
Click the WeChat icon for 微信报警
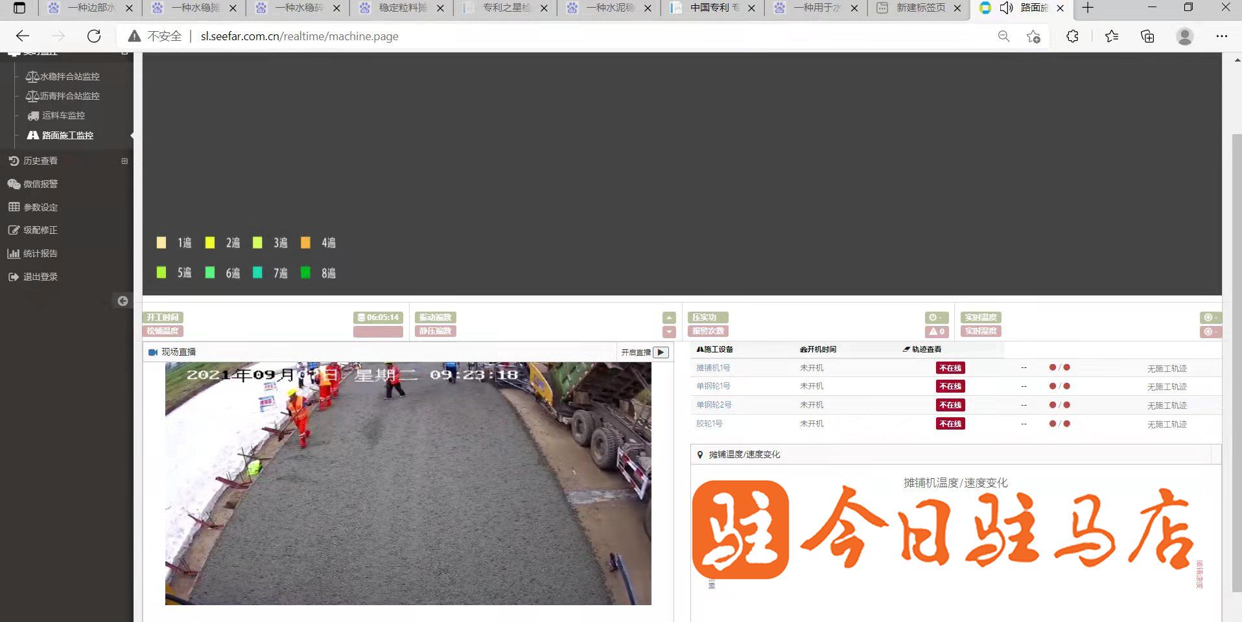pos(14,184)
